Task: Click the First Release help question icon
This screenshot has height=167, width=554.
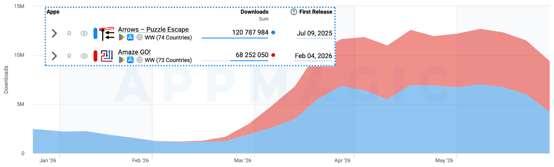Action: point(294,12)
